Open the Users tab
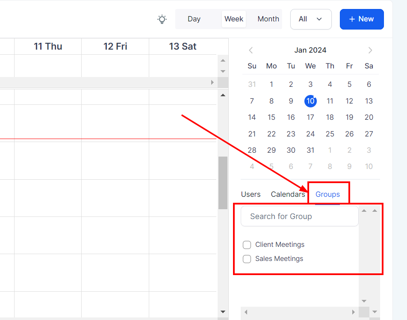 click(251, 194)
